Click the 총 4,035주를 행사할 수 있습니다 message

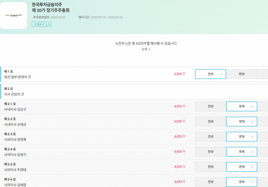pos(155,43)
